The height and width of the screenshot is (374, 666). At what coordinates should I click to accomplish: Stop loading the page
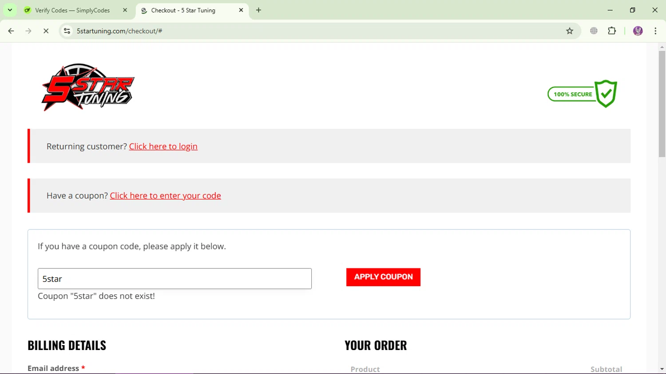point(46,31)
